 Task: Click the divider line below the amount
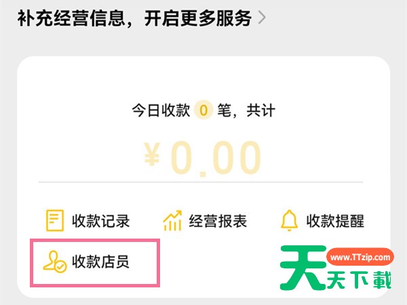click(x=201, y=182)
